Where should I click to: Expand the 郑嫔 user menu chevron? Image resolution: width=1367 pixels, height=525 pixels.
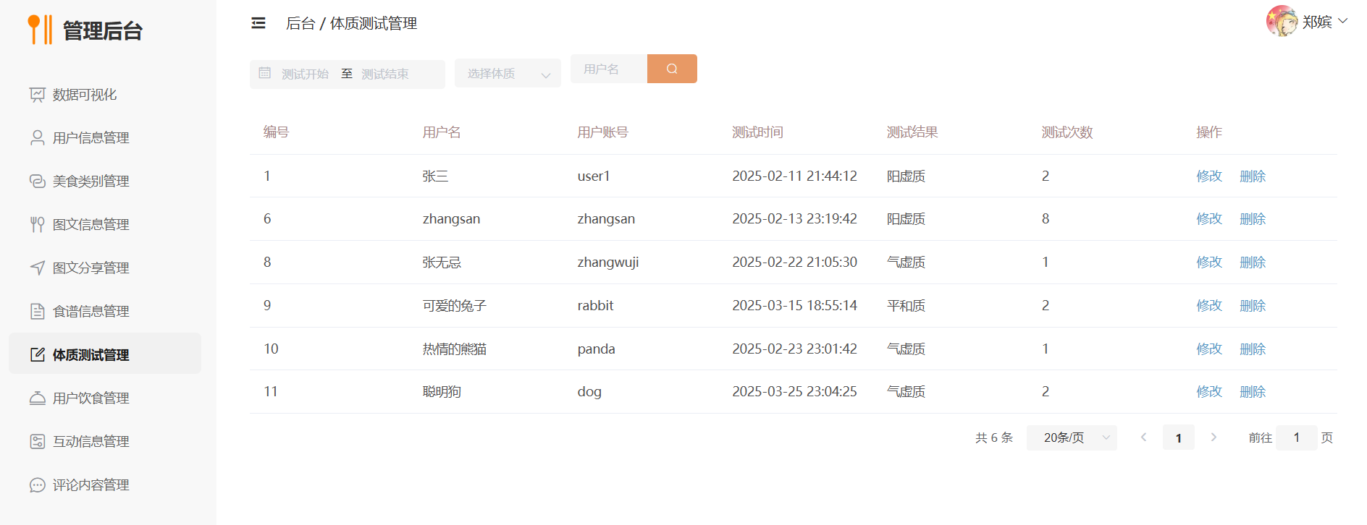pos(1343,21)
